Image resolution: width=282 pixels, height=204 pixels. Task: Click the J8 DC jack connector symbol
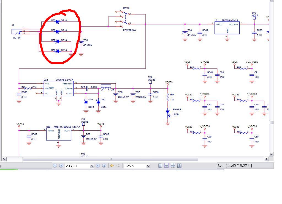click(x=16, y=32)
